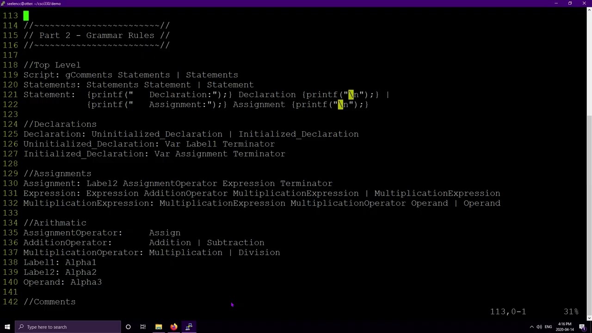
Task: Select the active PuTTY taskbar icon
Action: pos(189,327)
